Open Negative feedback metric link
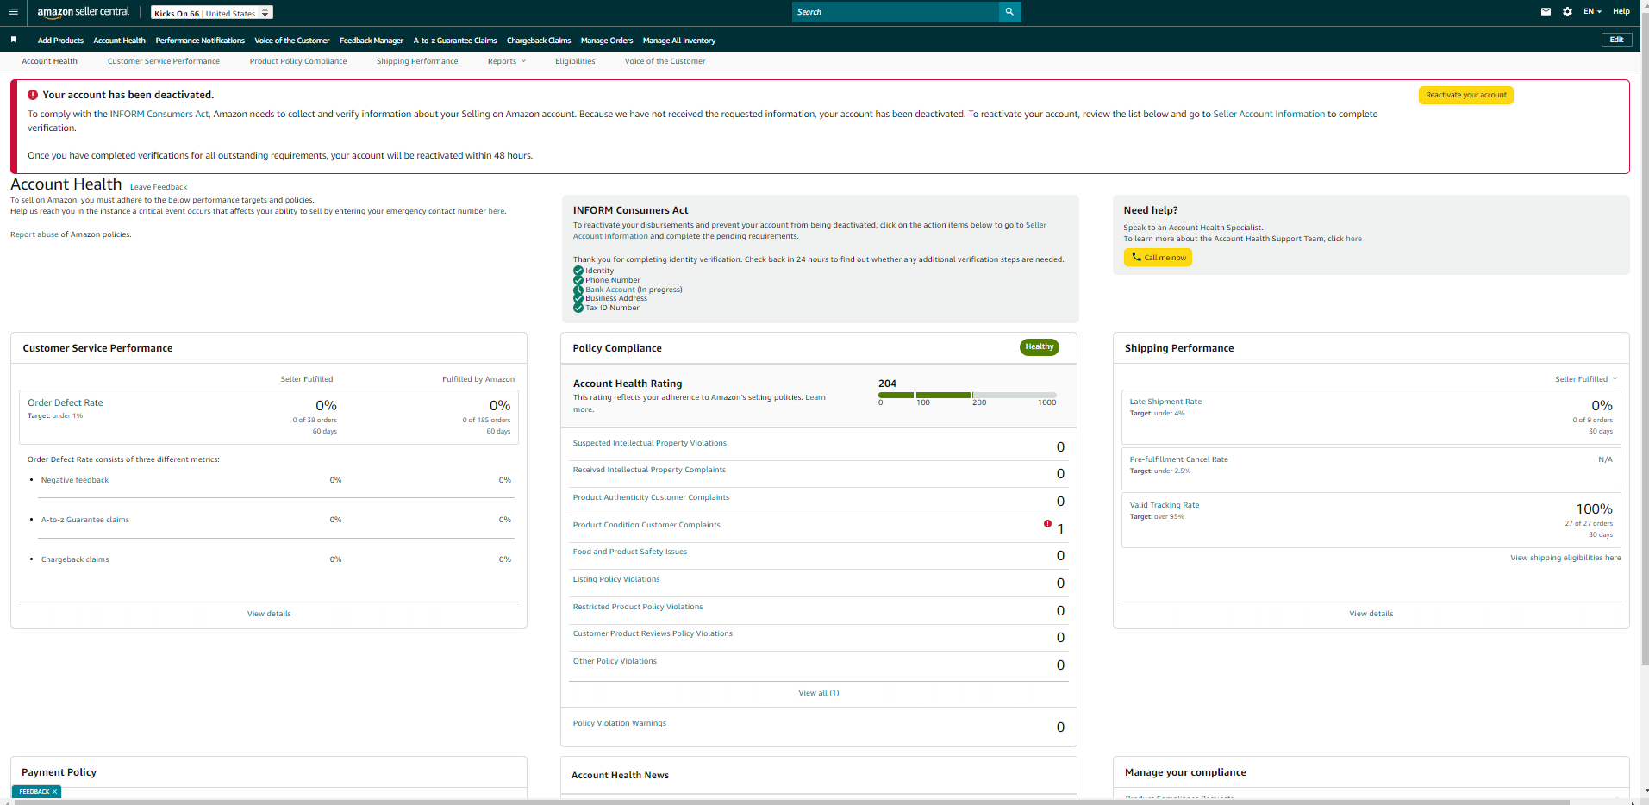Screen dimensions: 1649x805 75,480
